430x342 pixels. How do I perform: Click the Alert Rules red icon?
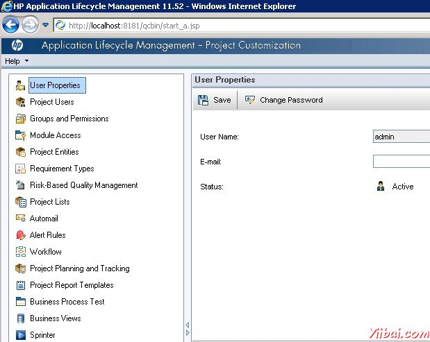coord(20,235)
